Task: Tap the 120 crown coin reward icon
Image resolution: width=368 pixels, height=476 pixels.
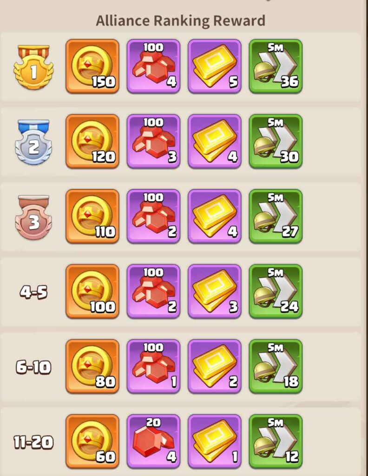Action: [x=92, y=141]
